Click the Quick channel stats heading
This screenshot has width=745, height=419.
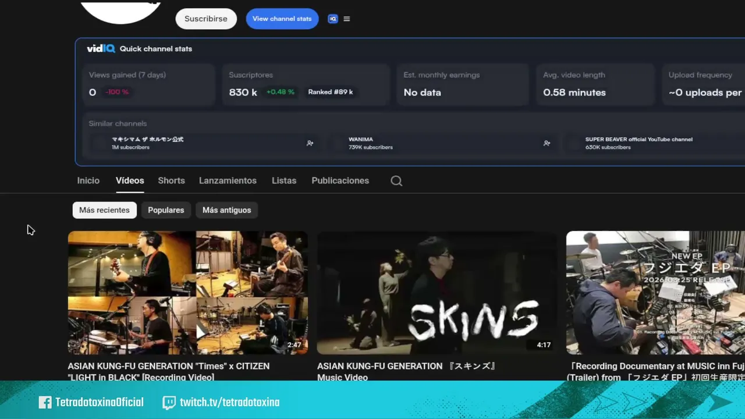click(x=156, y=49)
